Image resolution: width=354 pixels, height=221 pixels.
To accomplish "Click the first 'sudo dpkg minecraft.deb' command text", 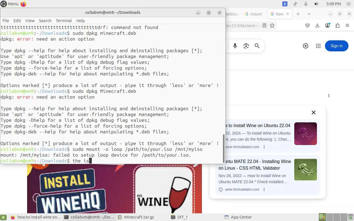I will pos(104,33).
